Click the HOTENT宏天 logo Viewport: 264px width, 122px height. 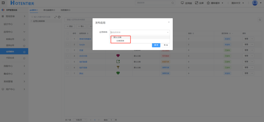coord(22,3)
